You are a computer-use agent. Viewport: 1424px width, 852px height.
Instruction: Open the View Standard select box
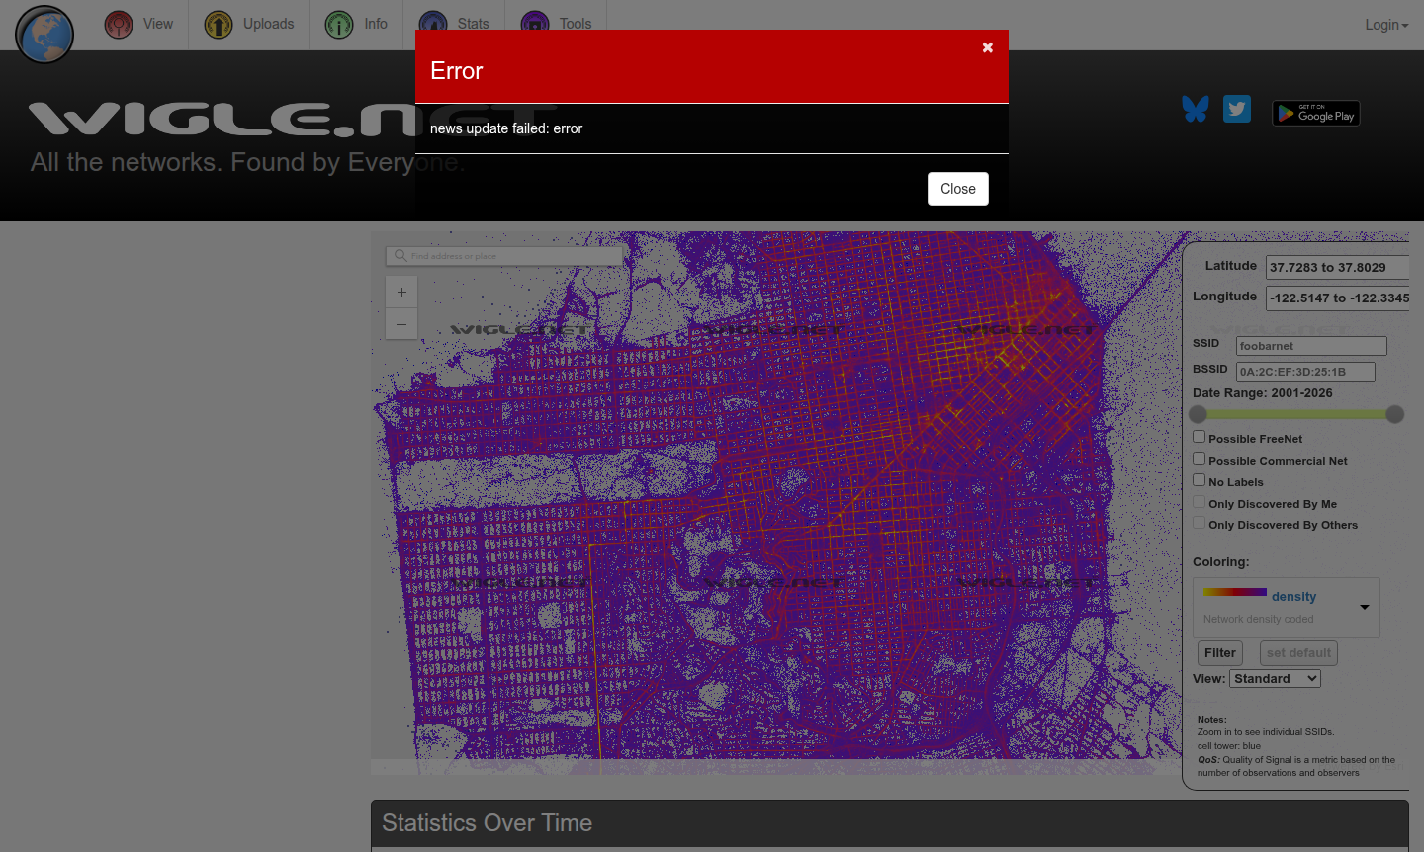(x=1275, y=679)
